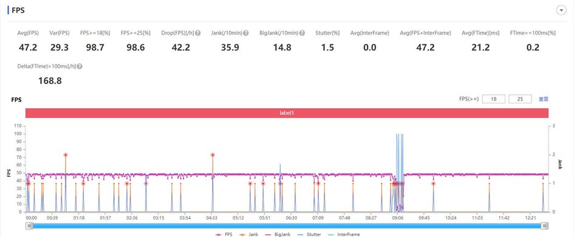Toggle the BigJank series in the legend
The height and width of the screenshot is (237, 574).
[277, 235]
